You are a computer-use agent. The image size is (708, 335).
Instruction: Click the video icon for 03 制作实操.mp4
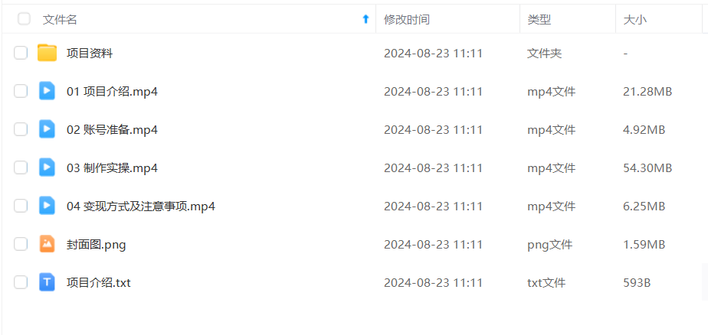pyautogui.click(x=47, y=168)
